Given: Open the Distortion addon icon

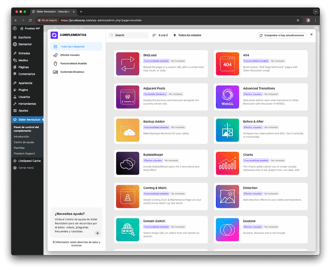Looking at the screenshot, I should coord(227,196).
